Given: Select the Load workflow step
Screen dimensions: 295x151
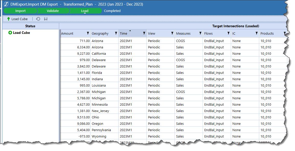Looking at the screenshot, I should coord(85,11).
